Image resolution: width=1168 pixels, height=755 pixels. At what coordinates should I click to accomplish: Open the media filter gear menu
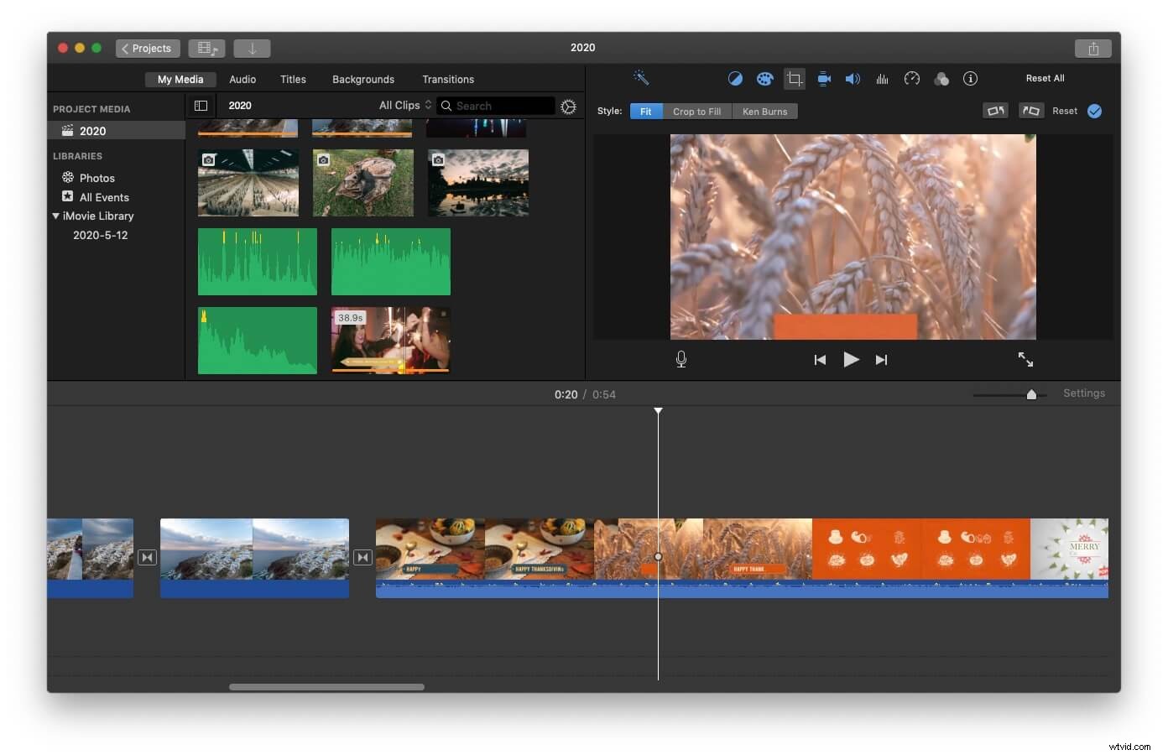point(568,107)
